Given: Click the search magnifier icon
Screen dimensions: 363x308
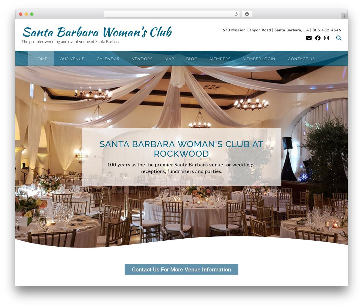Looking at the screenshot, I should (339, 38).
